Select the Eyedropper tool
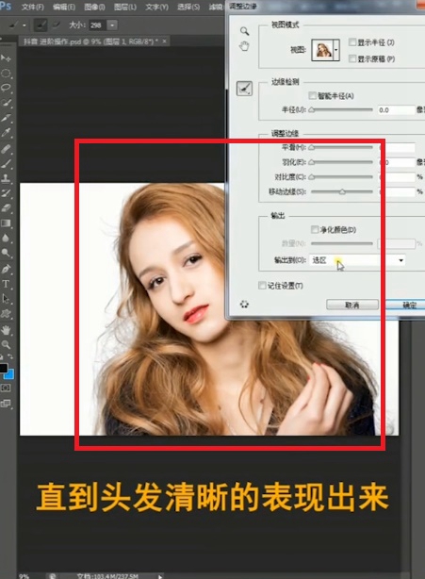Screen dimensions: 425x579 (6, 133)
